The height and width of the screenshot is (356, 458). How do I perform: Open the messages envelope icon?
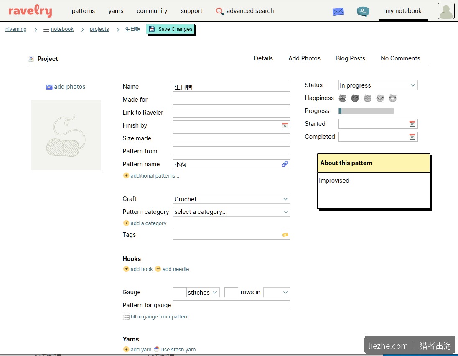[338, 12]
